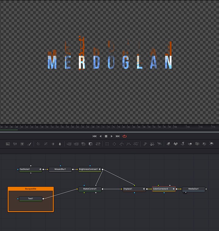The height and width of the screenshot is (231, 219).
Task: Add a Color Curves node from toolbar
Action: (46, 144)
